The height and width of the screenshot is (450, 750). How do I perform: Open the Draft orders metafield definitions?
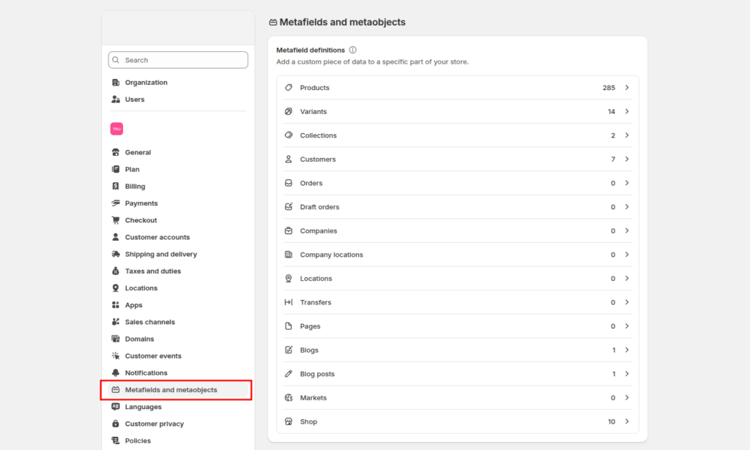[x=457, y=207]
